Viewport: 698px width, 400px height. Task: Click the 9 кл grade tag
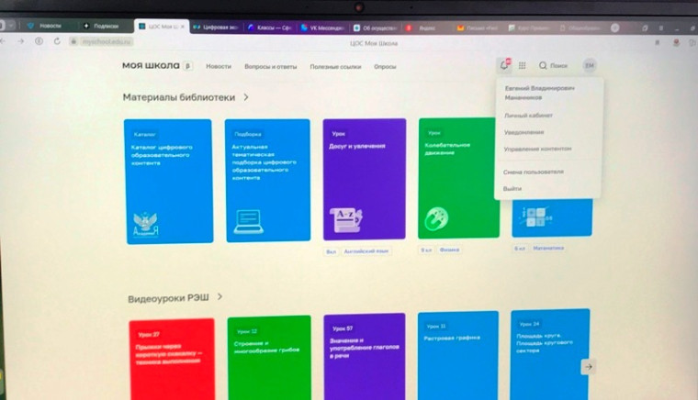426,250
